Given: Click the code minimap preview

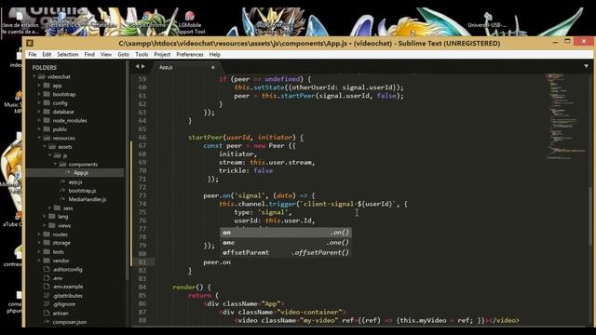Looking at the screenshot, I should [565, 115].
